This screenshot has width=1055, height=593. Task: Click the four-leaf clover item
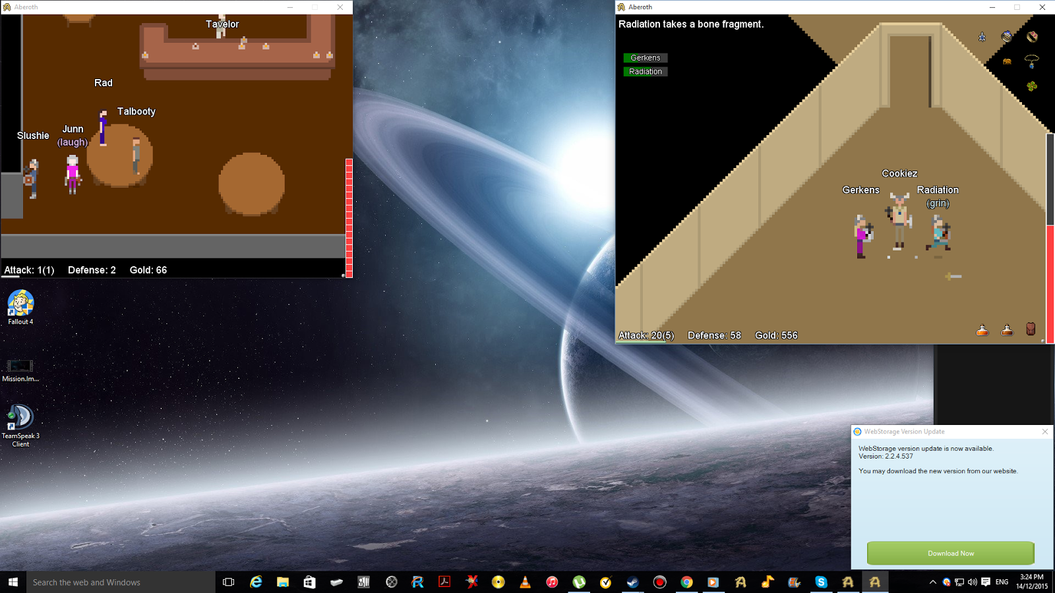(1032, 86)
